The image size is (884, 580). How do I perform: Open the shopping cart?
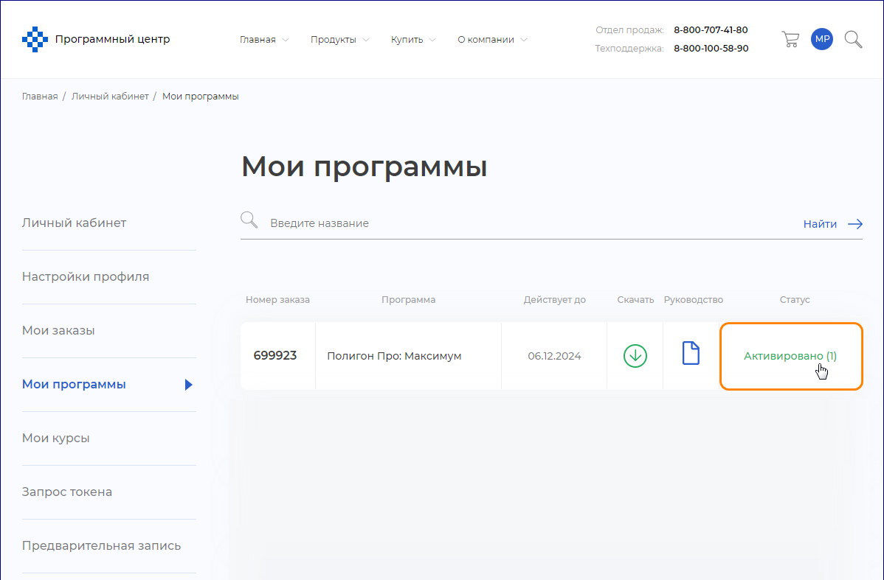(x=790, y=40)
